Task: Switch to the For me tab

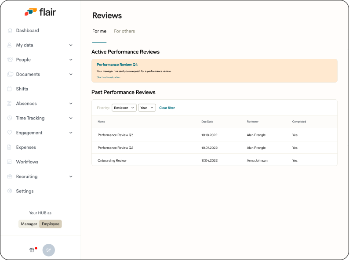Action: click(99, 31)
